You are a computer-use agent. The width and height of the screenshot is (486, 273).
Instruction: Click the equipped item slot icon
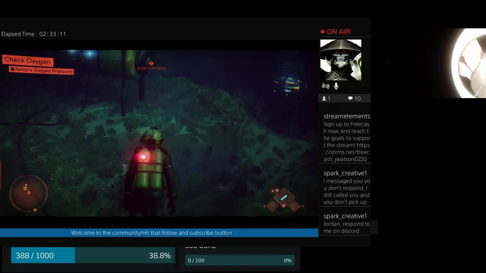pos(284,198)
